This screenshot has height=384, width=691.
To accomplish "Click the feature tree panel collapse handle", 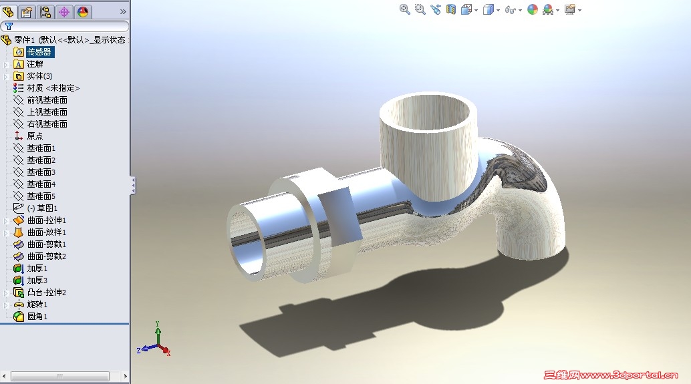I will [132, 186].
